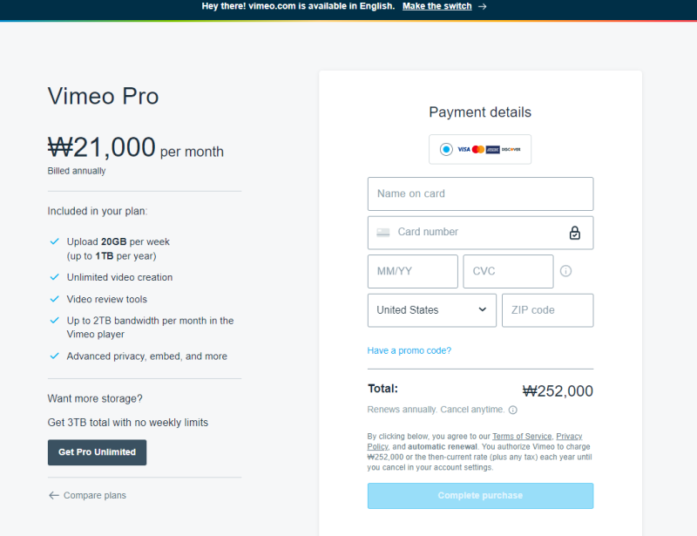Click the info icon beside Cancel anytime
Screen dimensions: 697x536
(x=512, y=410)
